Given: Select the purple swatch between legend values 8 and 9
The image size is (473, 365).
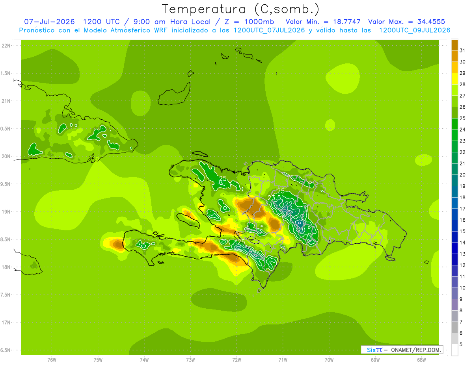Looking at the screenshot, I should click(x=454, y=305).
